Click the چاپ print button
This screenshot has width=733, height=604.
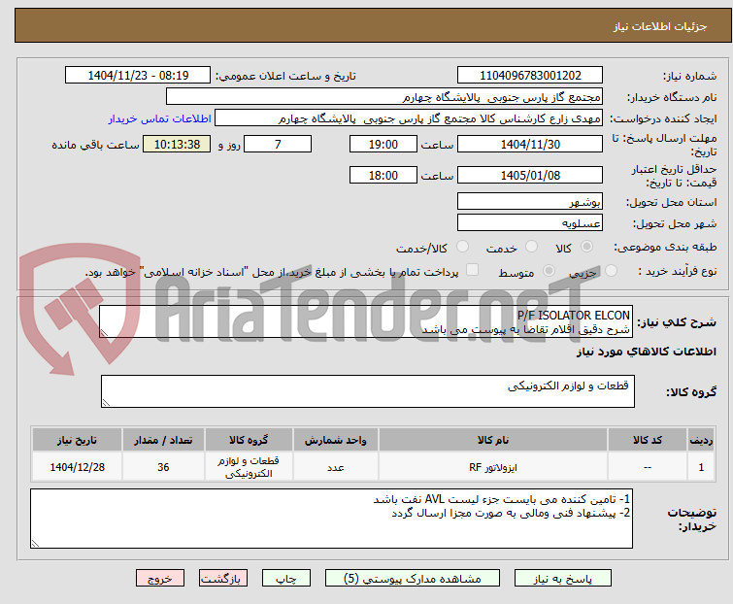click(x=286, y=579)
